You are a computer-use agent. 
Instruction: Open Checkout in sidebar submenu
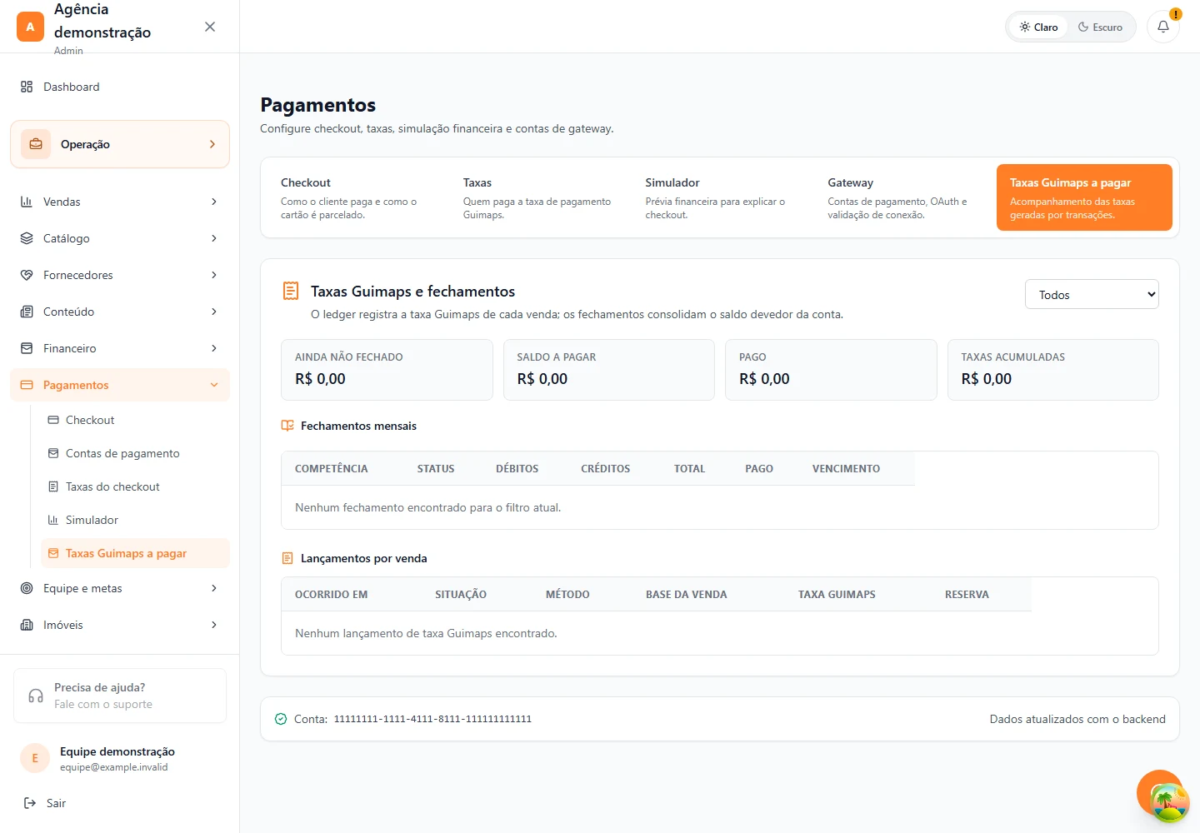coord(135,420)
